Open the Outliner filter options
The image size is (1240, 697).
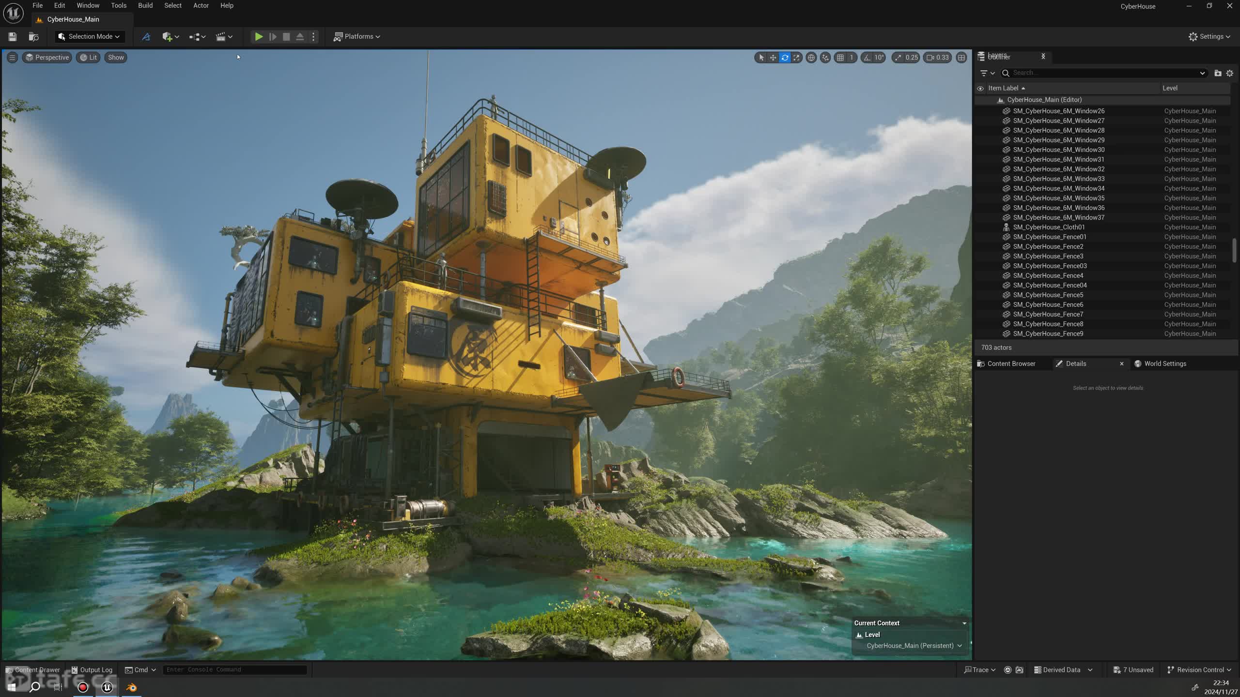pos(987,73)
